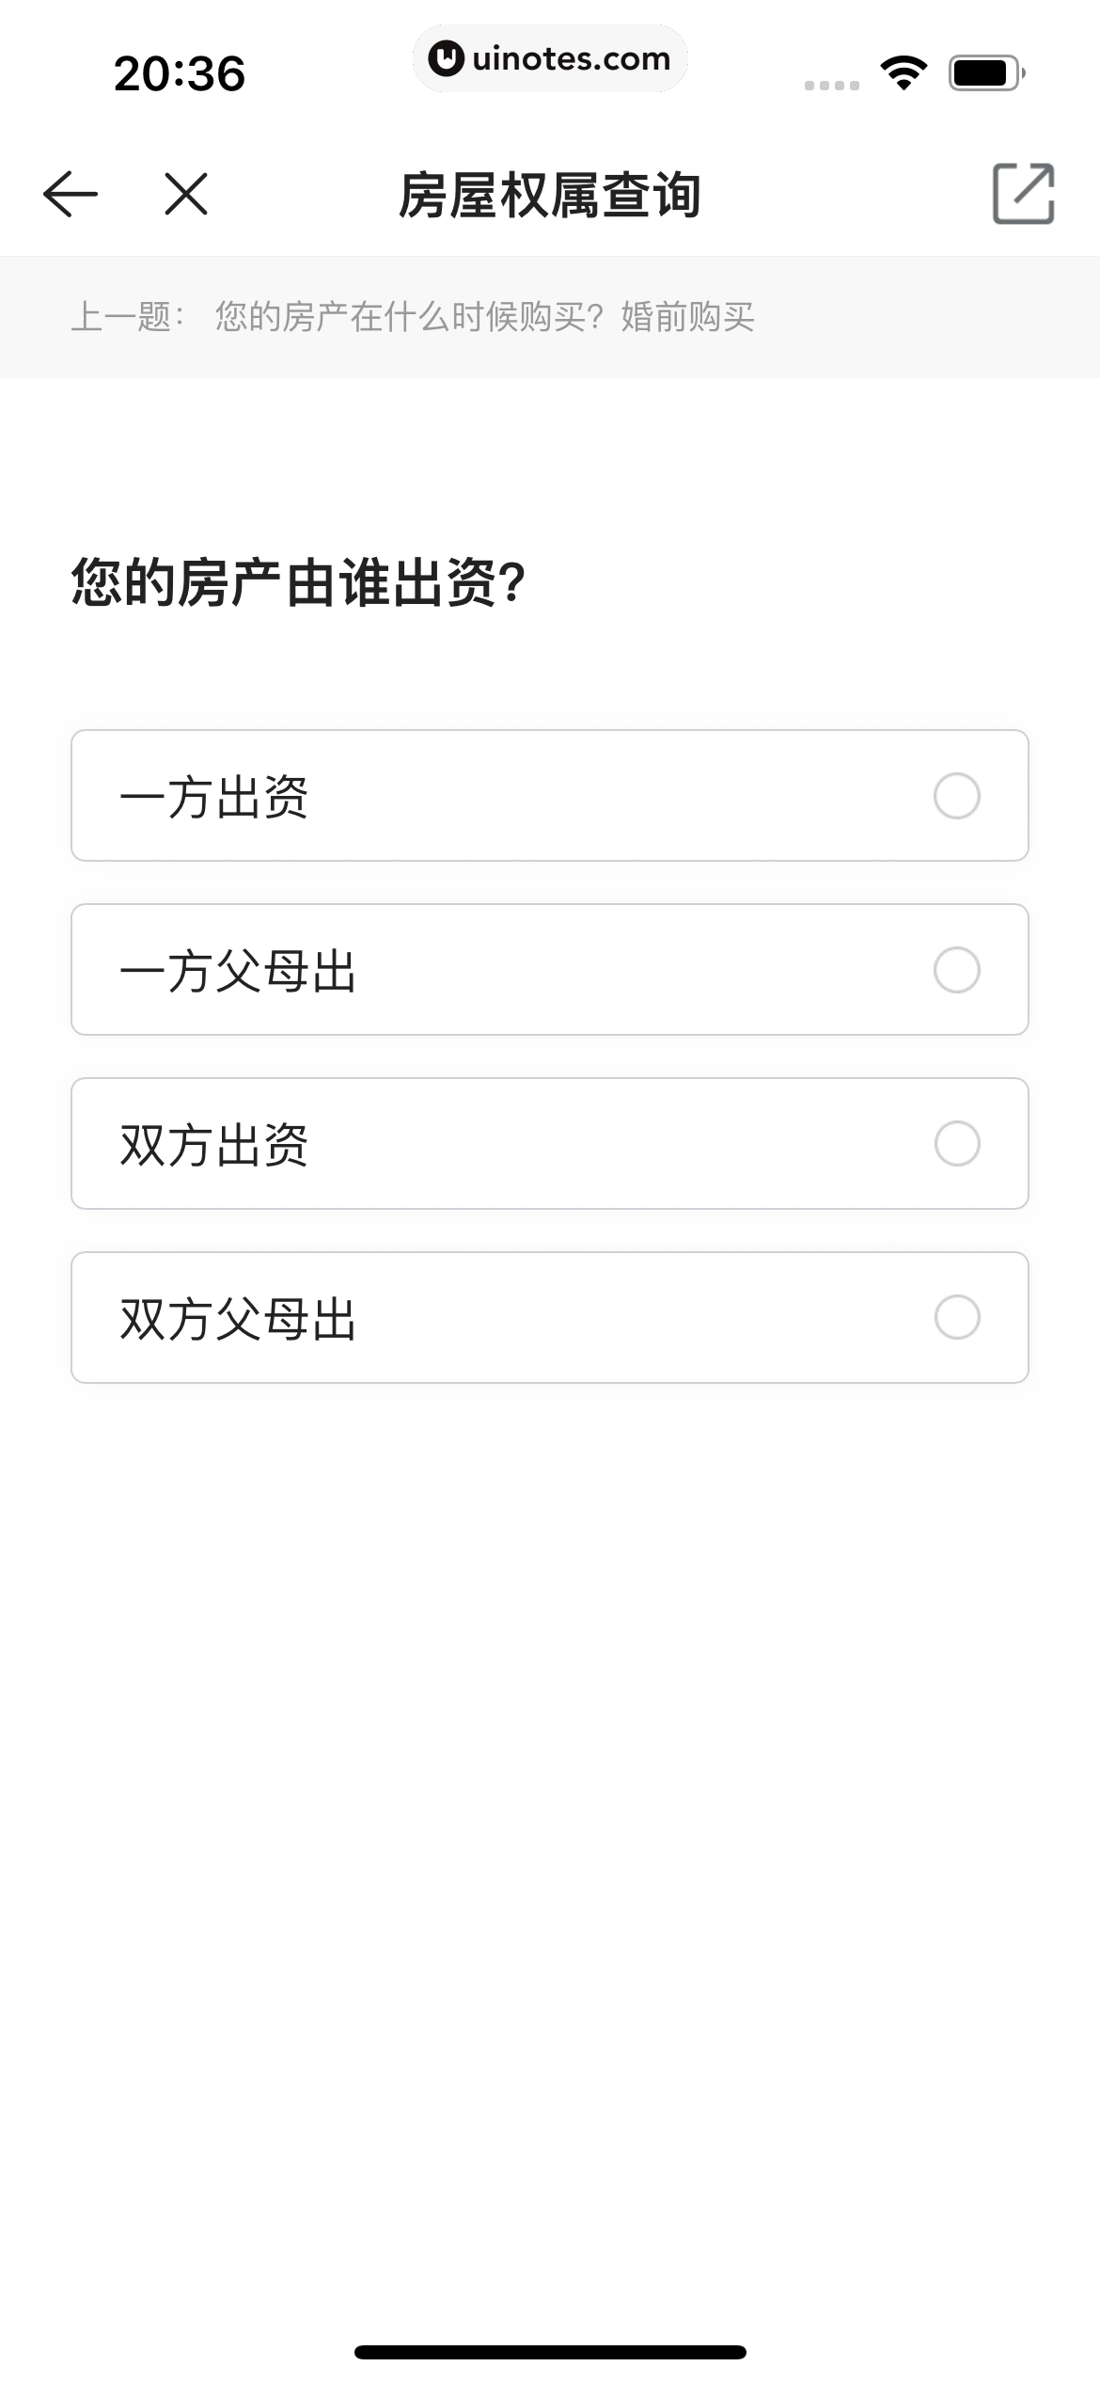Tap the uinotes.com address text
1100x2382 pixels.
coord(571,59)
